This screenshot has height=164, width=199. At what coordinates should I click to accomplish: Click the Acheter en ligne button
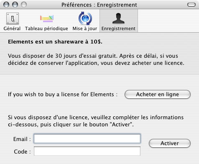[x=158, y=95]
